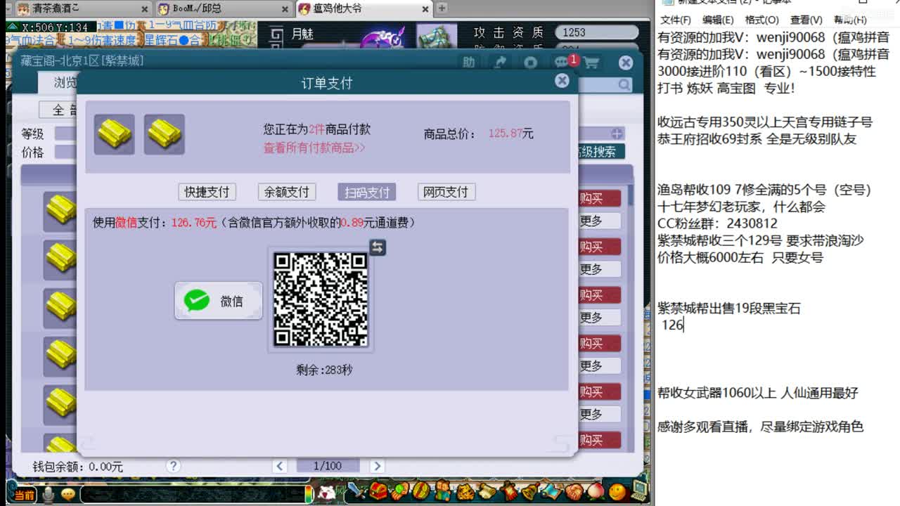Click the 月魅 pet portrait icon

tap(436, 37)
